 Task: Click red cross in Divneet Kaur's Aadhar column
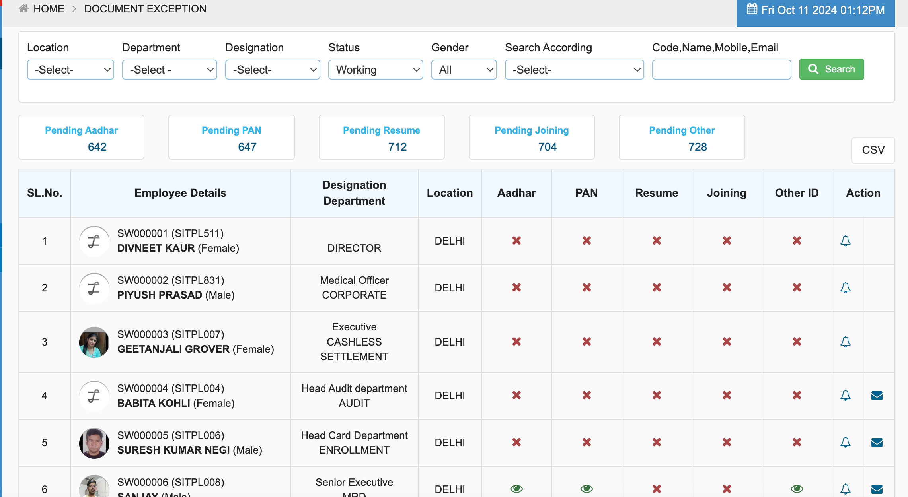(x=516, y=241)
